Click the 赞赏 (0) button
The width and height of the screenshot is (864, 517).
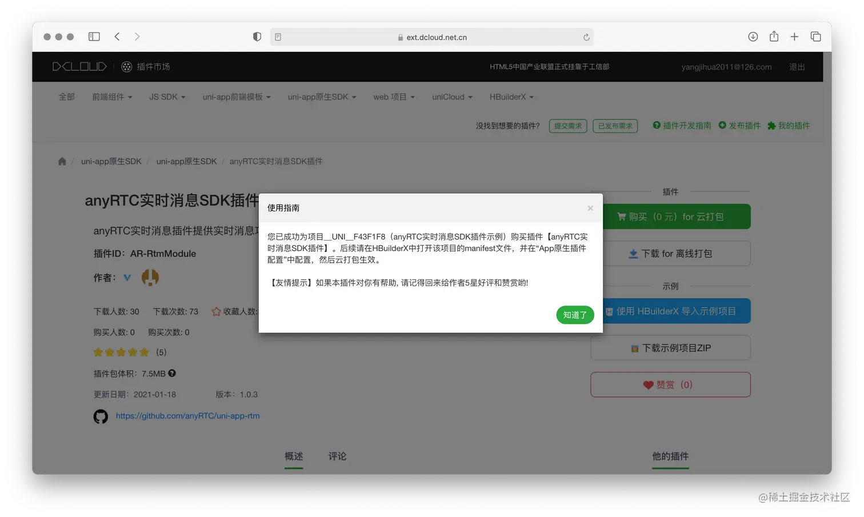pyautogui.click(x=670, y=384)
